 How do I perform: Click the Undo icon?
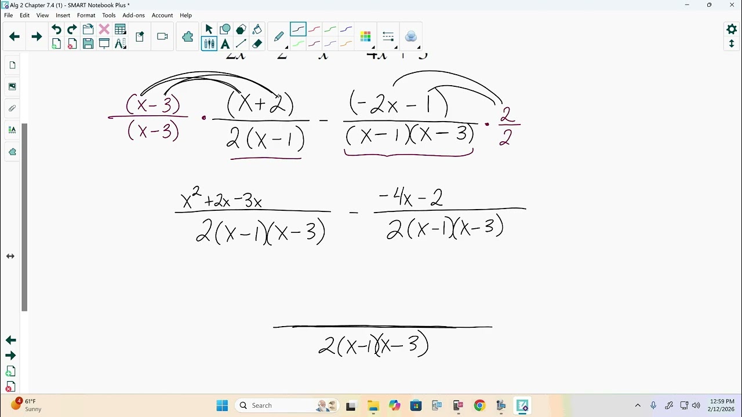coord(56,30)
